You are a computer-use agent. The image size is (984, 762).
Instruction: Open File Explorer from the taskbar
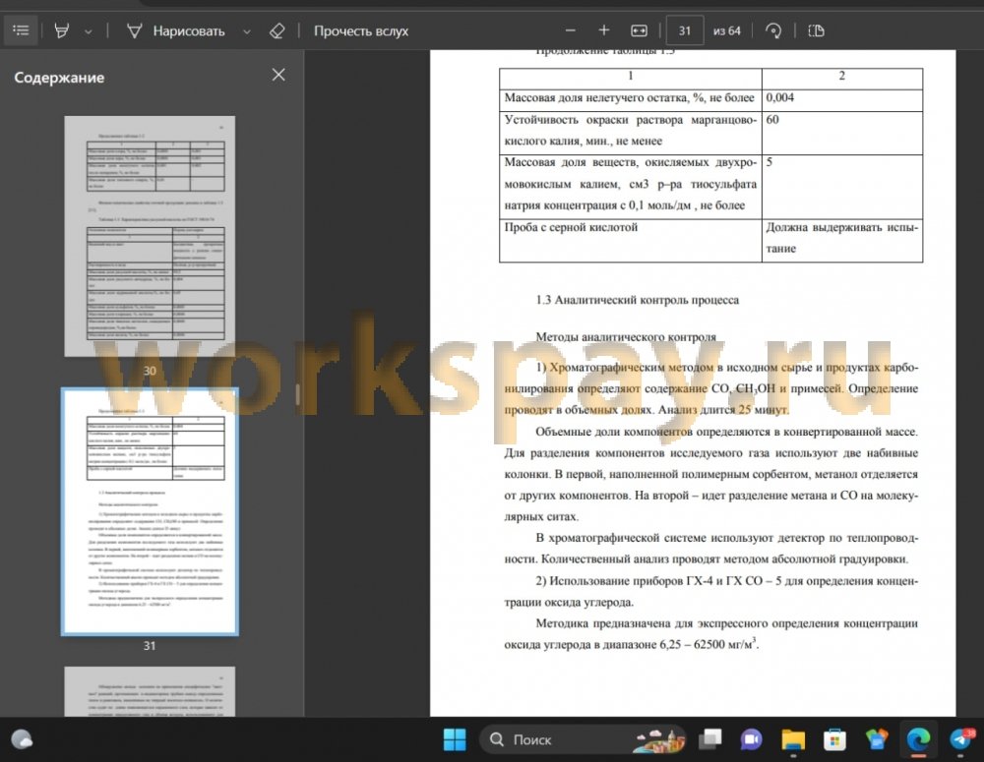[793, 739]
